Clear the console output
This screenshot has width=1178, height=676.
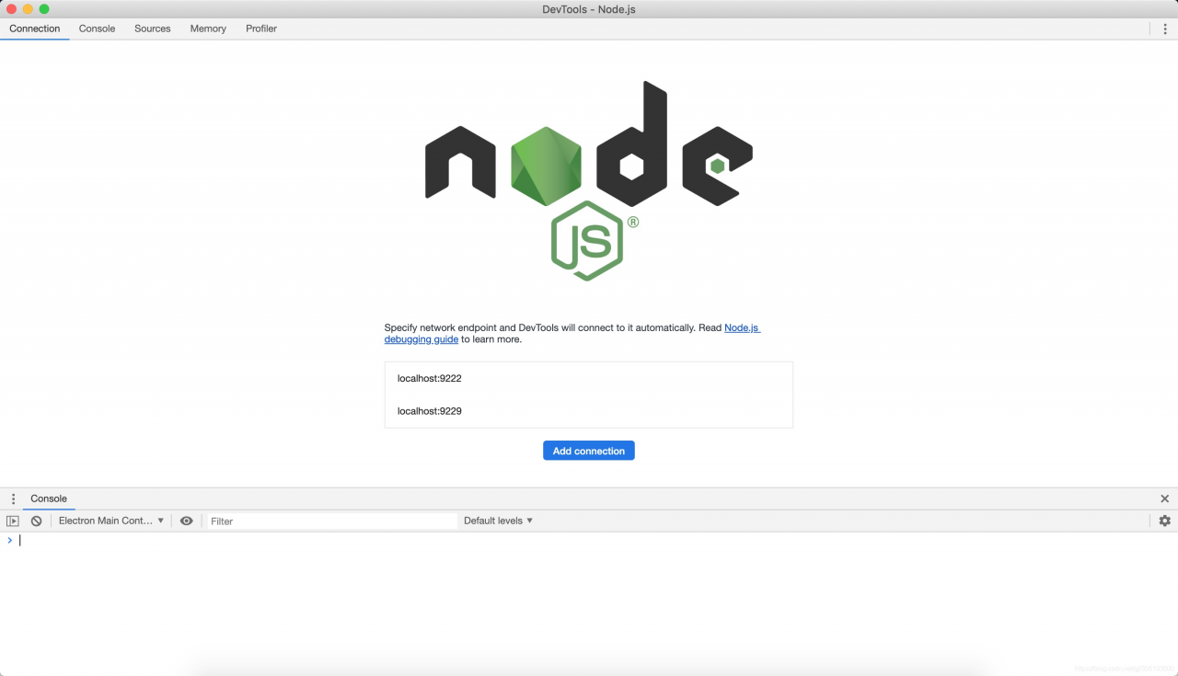(37, 521)
